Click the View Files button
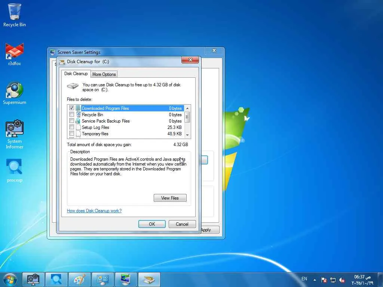The image size is (383, 287). 170,198
